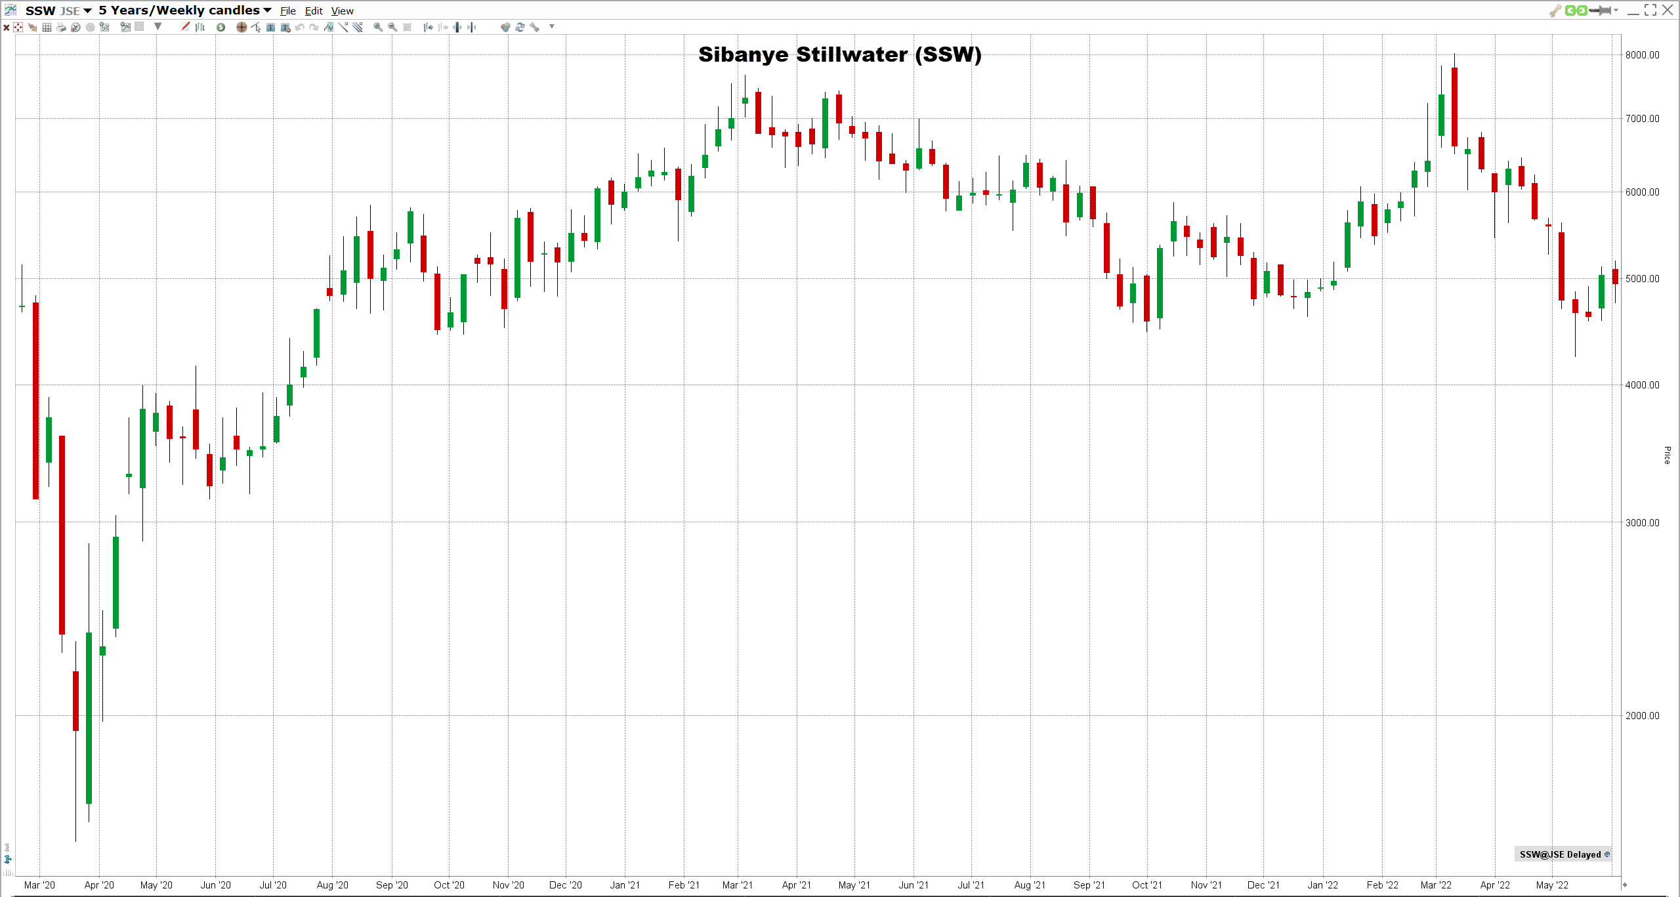The image size is (1680, 897).
Task: Click the Sibanye Stillwater (SSW) chart title
Action: pyautogui.click(x=839, y=54)
